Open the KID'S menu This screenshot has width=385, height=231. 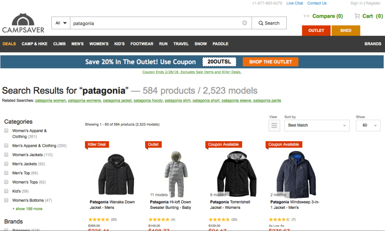(x=119, y=44)
